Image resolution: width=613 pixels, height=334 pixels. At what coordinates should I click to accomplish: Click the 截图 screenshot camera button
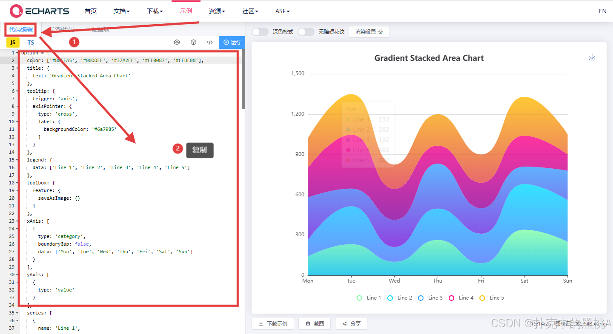coord(315,324)
